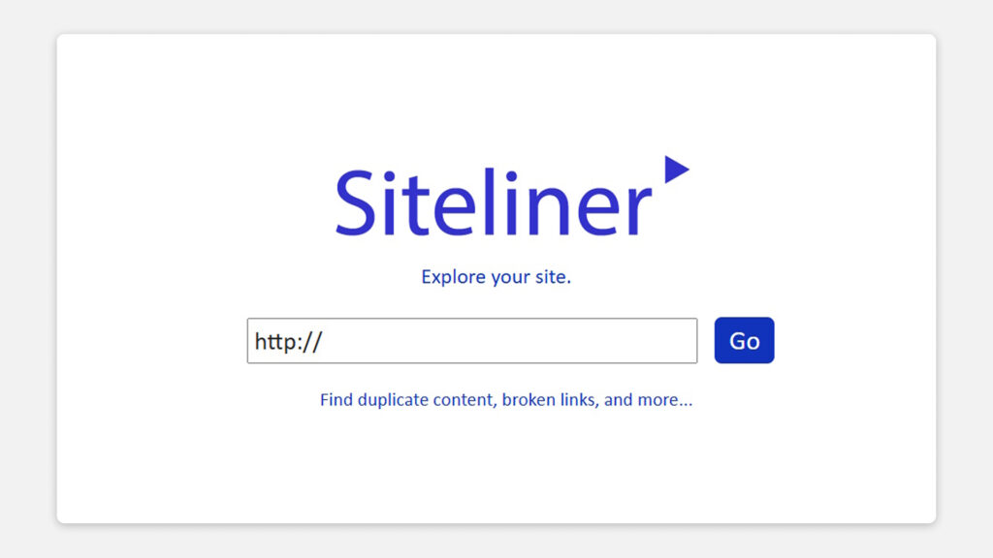
Task: Open the homepage via the Siteliner logo
Action: [x=493, y=203]
